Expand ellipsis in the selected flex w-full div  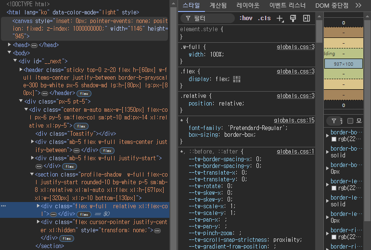point(53,214)
